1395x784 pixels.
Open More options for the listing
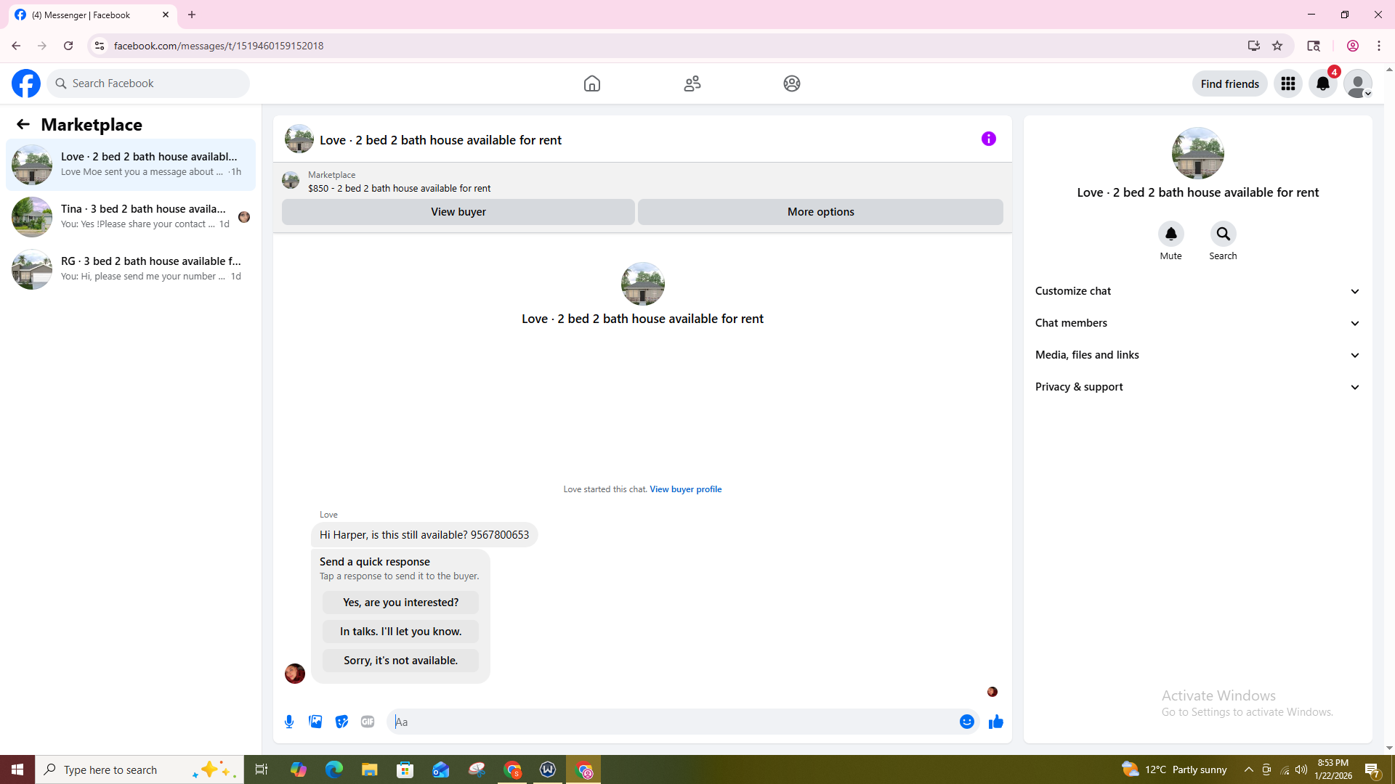pos(821,212)
